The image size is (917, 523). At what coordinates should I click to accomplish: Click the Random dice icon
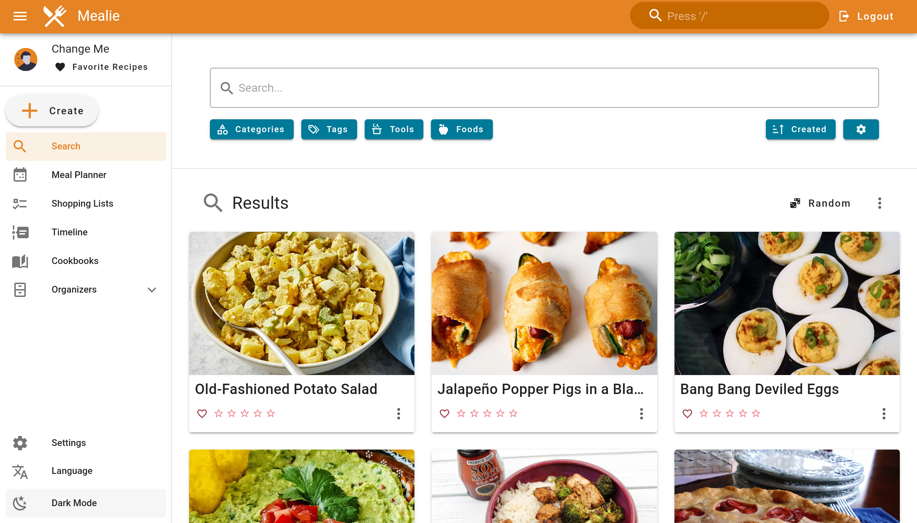click(795, 203)
